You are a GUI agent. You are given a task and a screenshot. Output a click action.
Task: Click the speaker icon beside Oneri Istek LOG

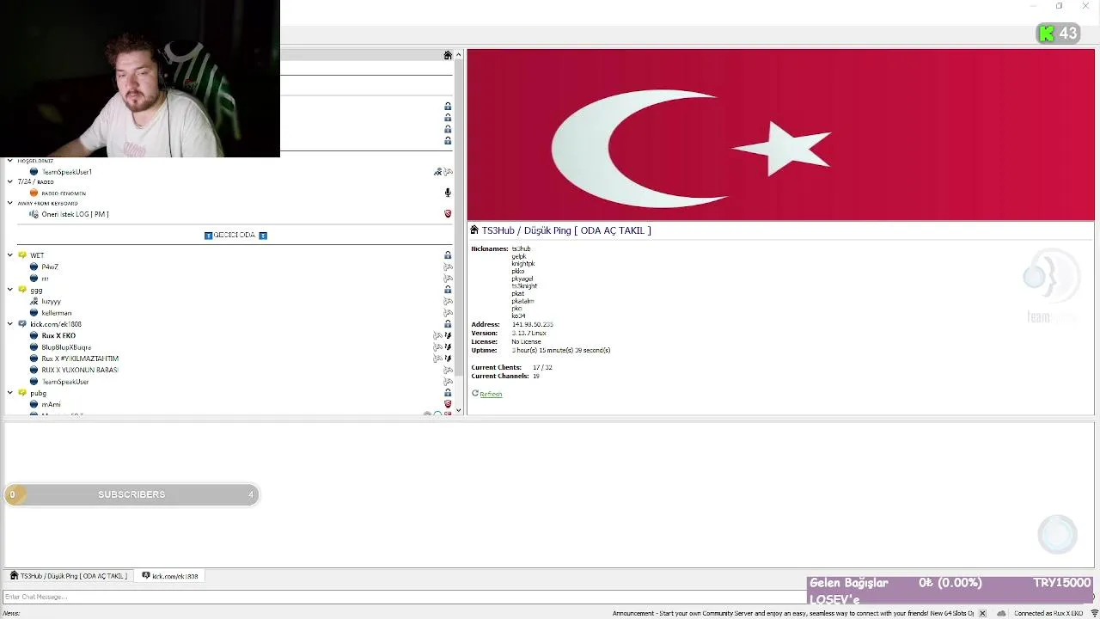click(x=34, y=214)
